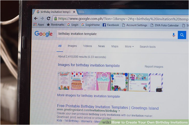Select the birthday invitation template browser tab

[55, 12]
